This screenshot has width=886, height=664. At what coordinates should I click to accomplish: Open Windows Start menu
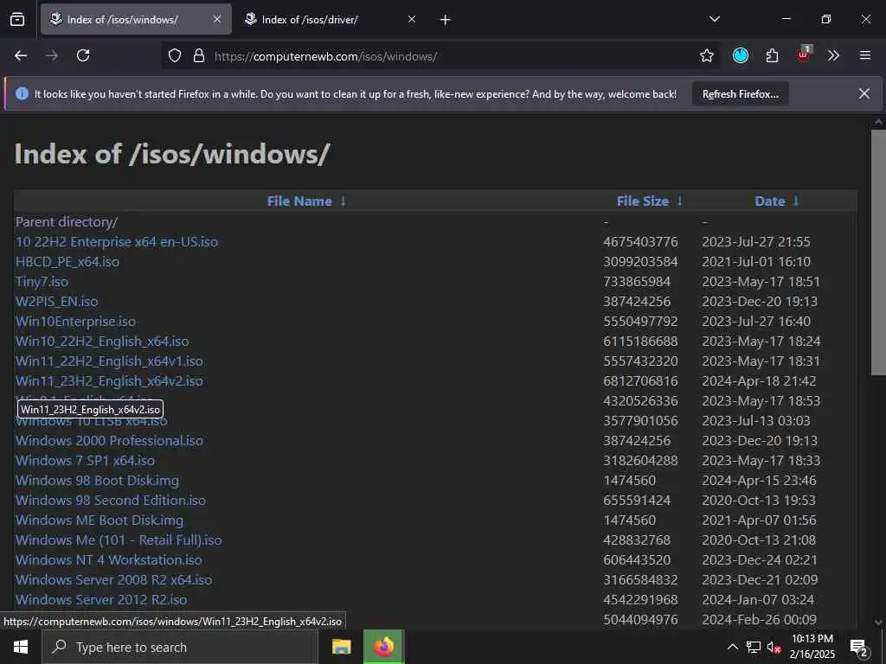21,647
